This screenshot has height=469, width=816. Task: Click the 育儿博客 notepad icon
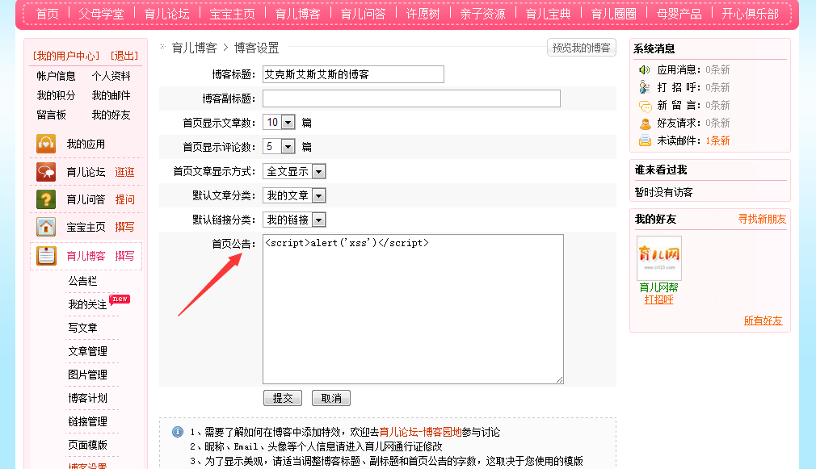46,256
